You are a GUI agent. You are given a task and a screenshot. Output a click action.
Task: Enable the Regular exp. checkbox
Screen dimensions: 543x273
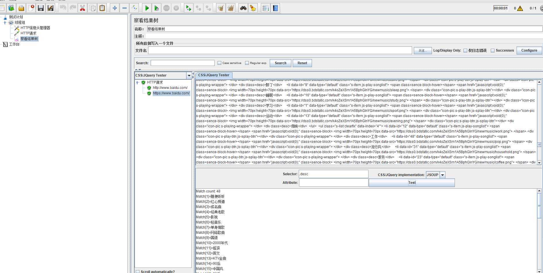coord(247,63)
